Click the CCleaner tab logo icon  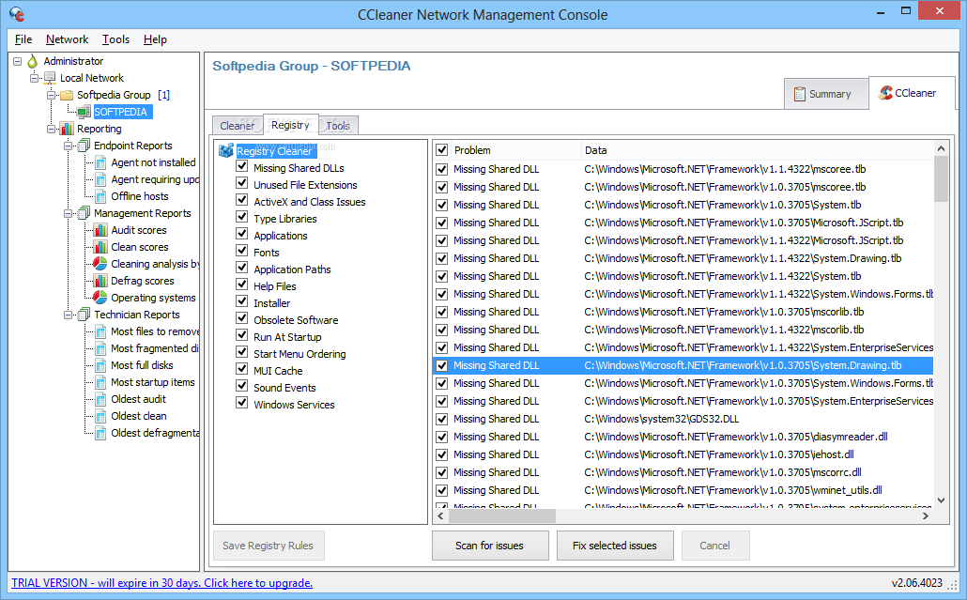[886, 93]
